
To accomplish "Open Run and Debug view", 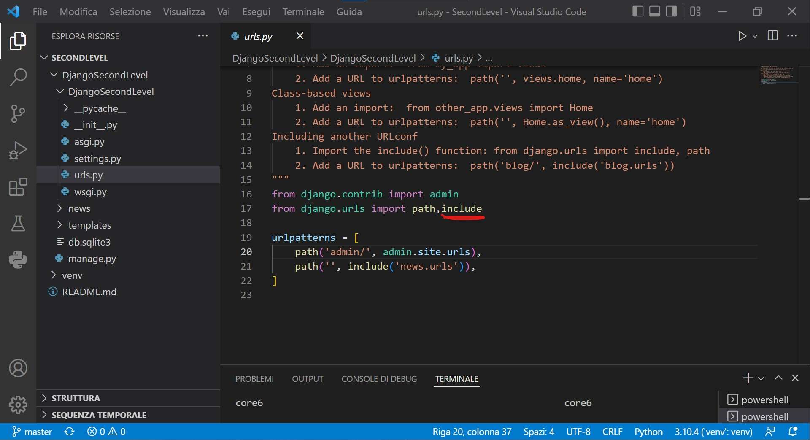I will pos(18,150).
